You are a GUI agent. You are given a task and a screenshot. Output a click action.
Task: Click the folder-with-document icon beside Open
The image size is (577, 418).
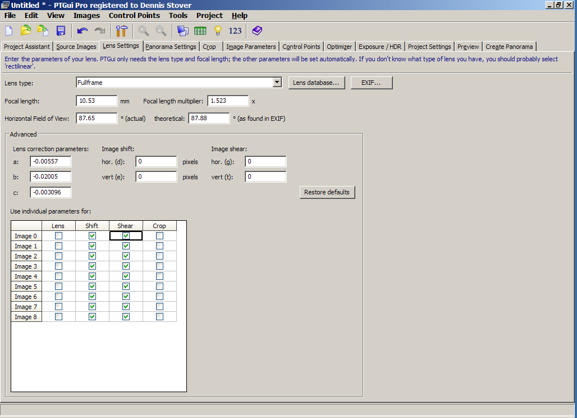[x=43, y=30]
